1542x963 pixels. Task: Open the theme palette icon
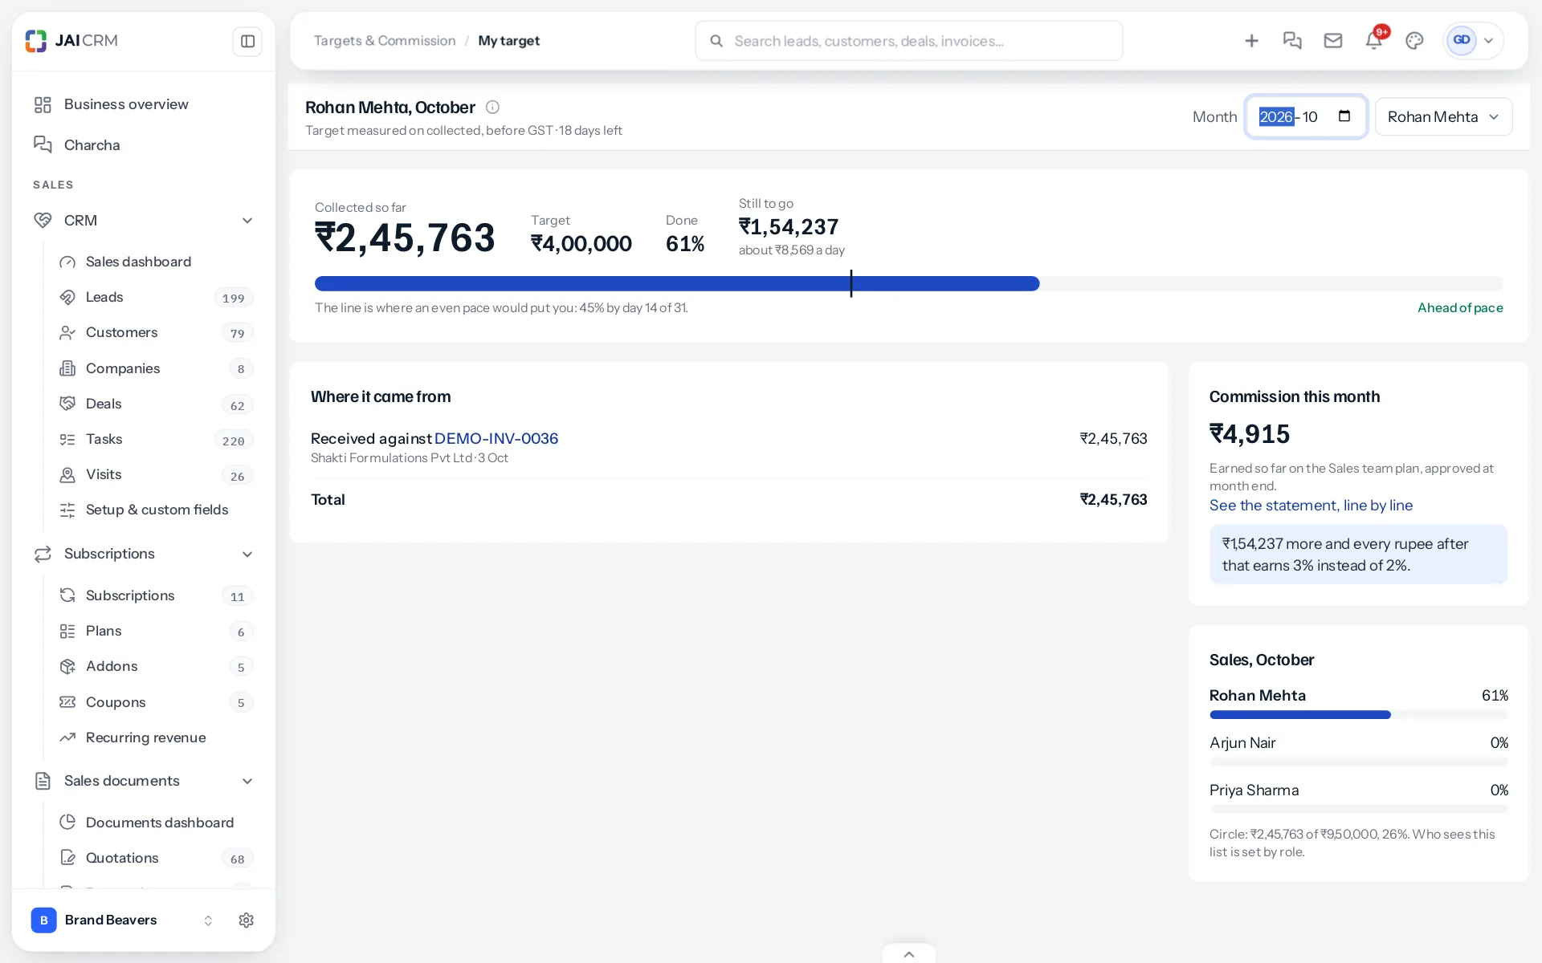[x=1414, y=41]
